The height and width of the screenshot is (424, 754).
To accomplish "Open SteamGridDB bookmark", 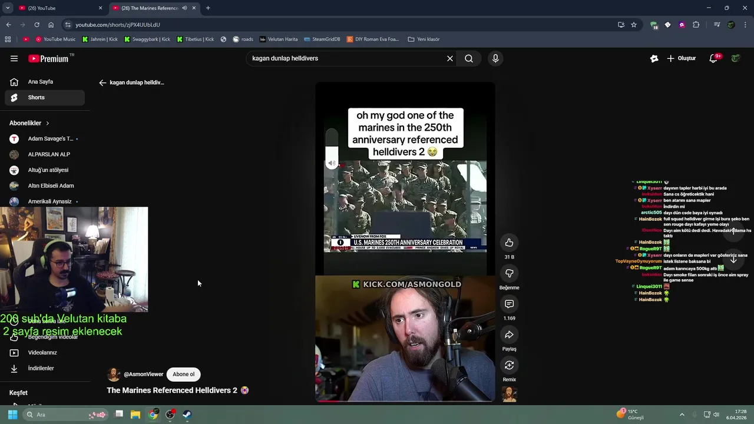I will 322,39.
